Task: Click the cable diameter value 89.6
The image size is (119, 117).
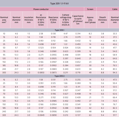Action: (115, 112)
